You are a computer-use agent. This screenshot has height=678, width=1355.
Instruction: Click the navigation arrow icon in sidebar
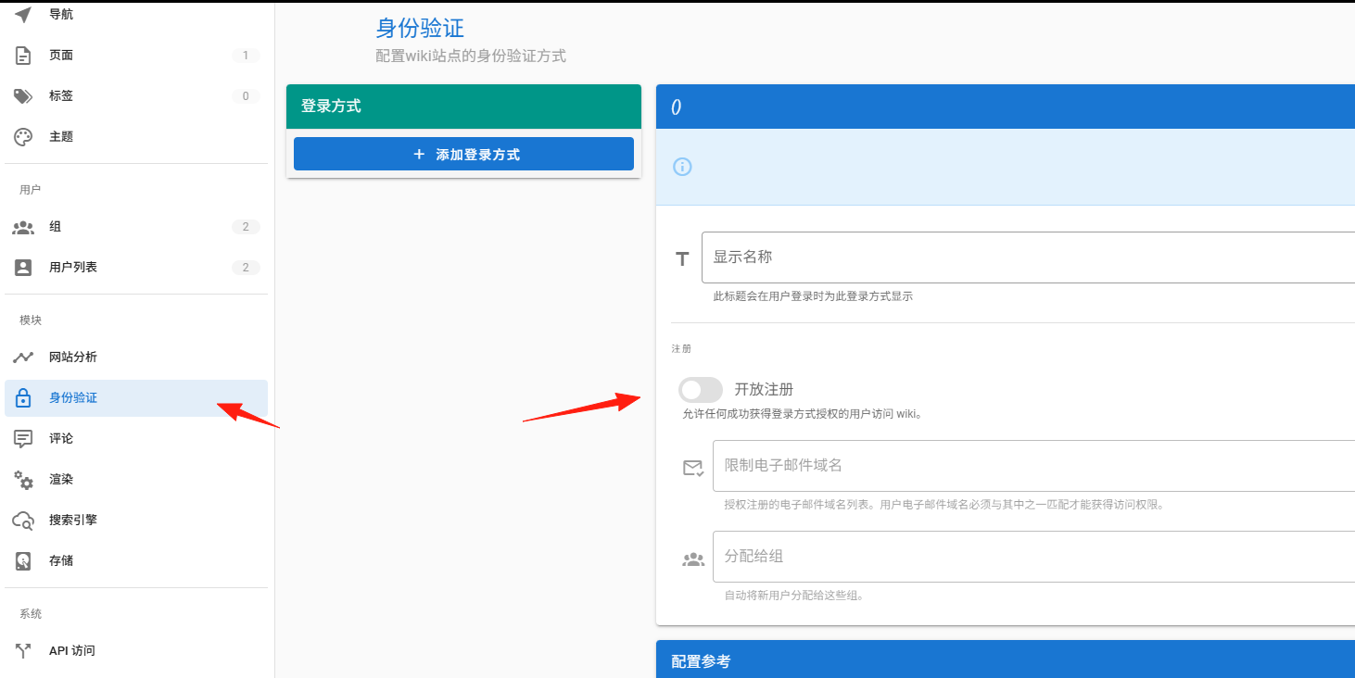coord(23,14)
